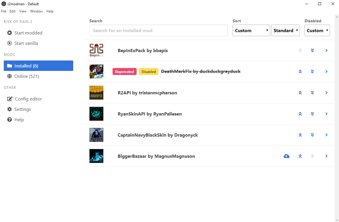Click the R2API by tristanmcpherson title
The width and height of the screenshot is (339, 222).
pyautogui.click(x=147, y=93)
